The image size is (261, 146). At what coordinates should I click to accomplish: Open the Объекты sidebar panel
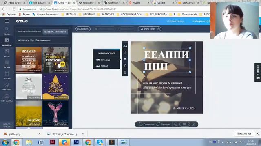[7, 86]
